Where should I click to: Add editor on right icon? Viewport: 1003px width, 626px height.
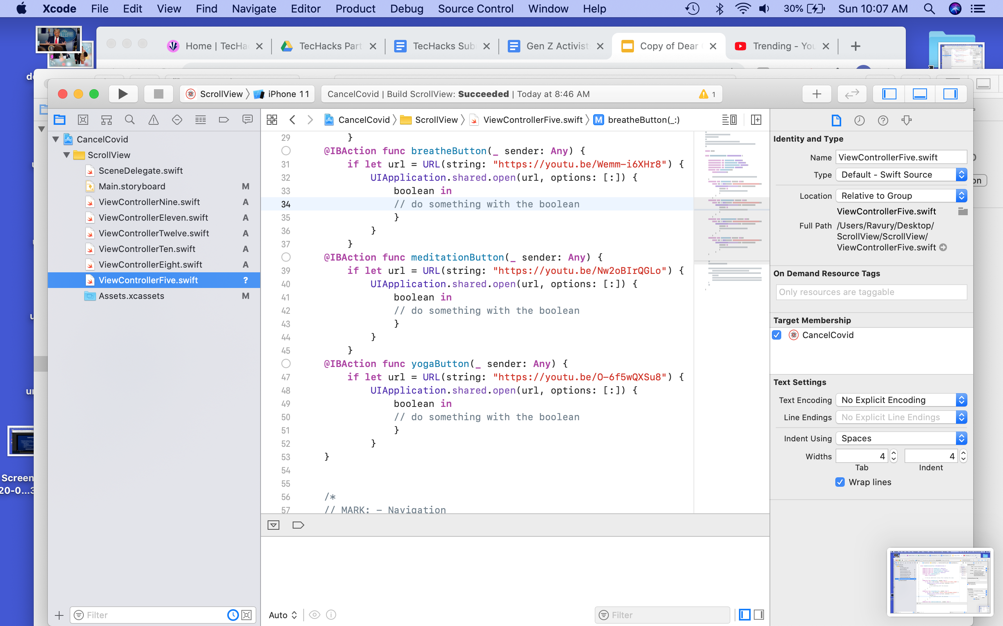756,120
